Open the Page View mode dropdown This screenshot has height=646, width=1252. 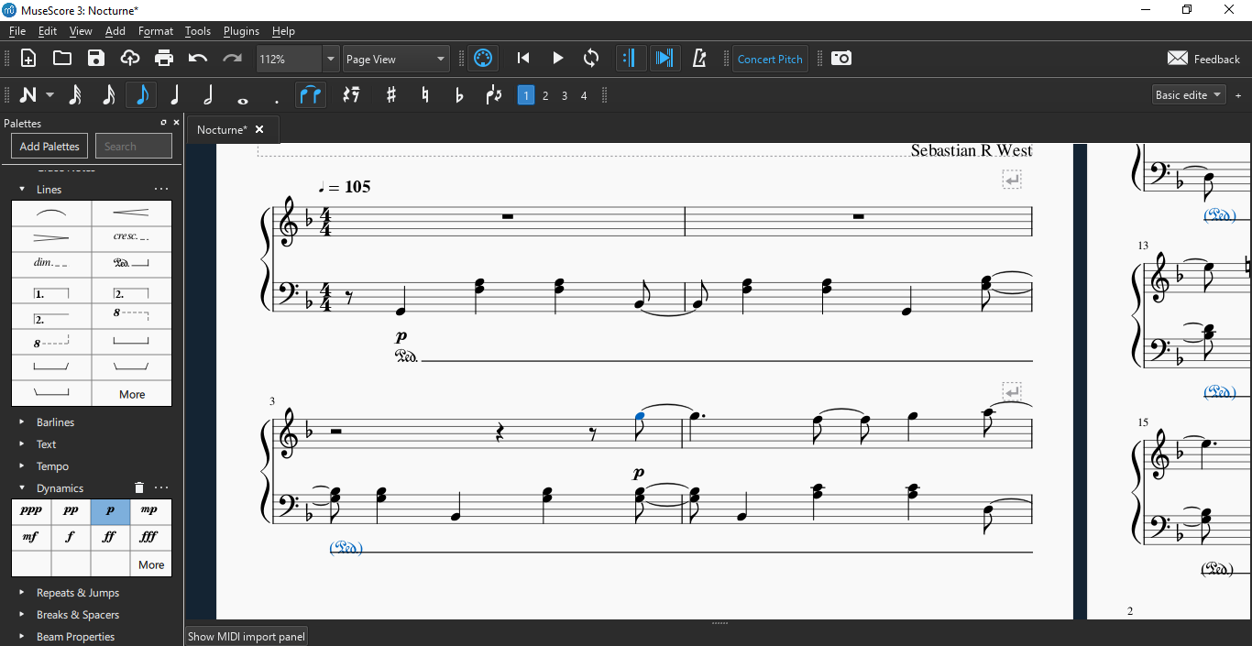point(397,59)
